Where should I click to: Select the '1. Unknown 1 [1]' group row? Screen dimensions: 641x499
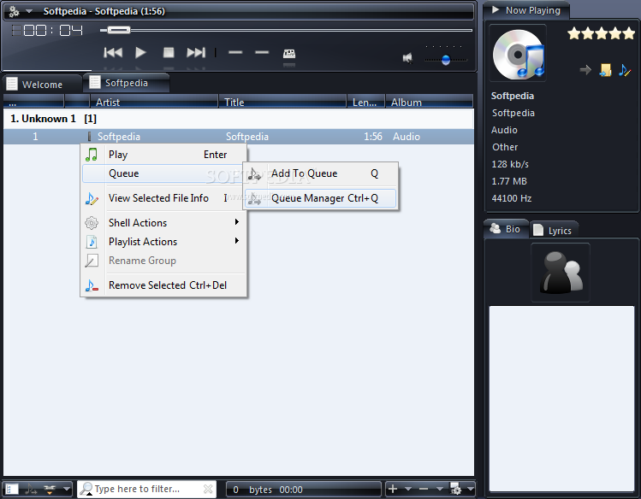[238, 119]
